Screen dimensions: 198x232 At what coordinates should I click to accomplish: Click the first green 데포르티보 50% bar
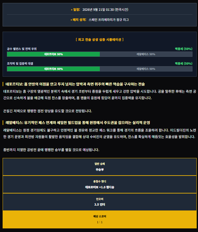(53, 54)
